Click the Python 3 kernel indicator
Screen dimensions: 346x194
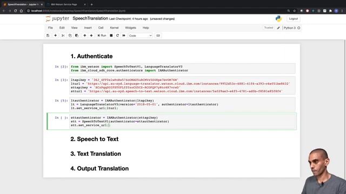(x=290, y=28)
